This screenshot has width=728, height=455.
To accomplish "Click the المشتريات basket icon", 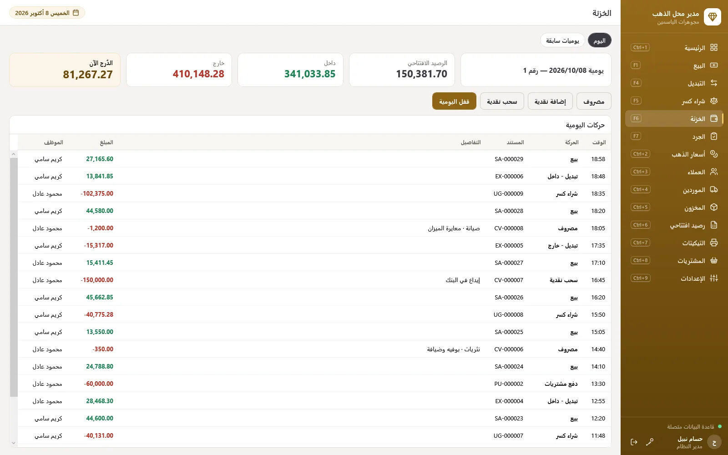I will [x=713, y=260].
